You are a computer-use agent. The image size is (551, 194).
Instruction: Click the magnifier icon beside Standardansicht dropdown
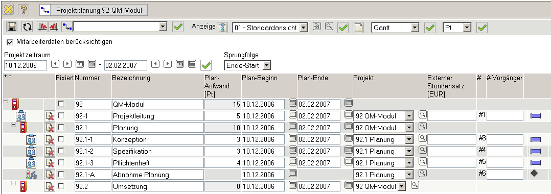click(x=329, y=26)
